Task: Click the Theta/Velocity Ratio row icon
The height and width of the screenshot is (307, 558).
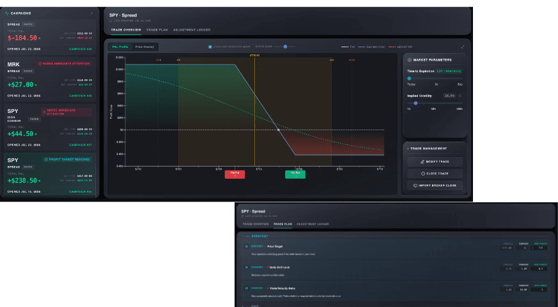Action: tap(247, 288)
